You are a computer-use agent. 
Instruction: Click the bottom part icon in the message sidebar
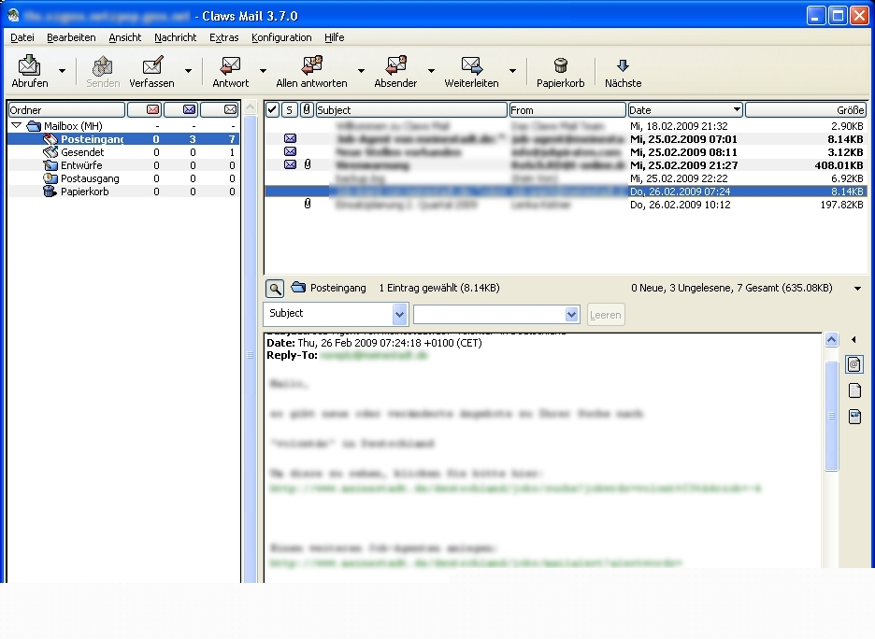854,417
